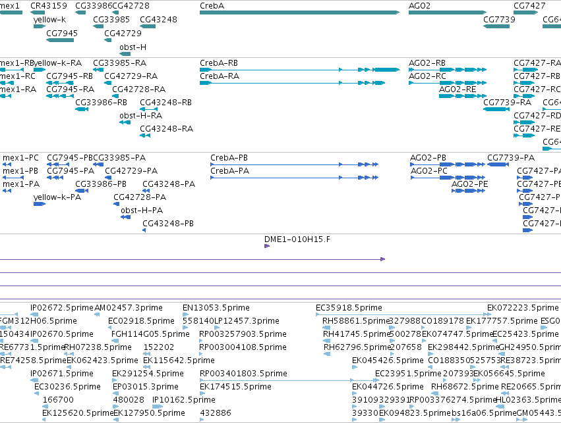Select the EP03015.3prime EST label
Viewport: 561px width, 423px height.
(x=146, y=387)
